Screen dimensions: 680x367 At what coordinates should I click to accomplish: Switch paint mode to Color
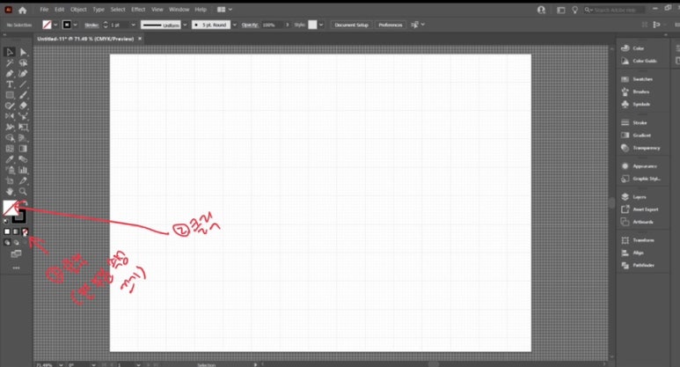coord(7,231)
